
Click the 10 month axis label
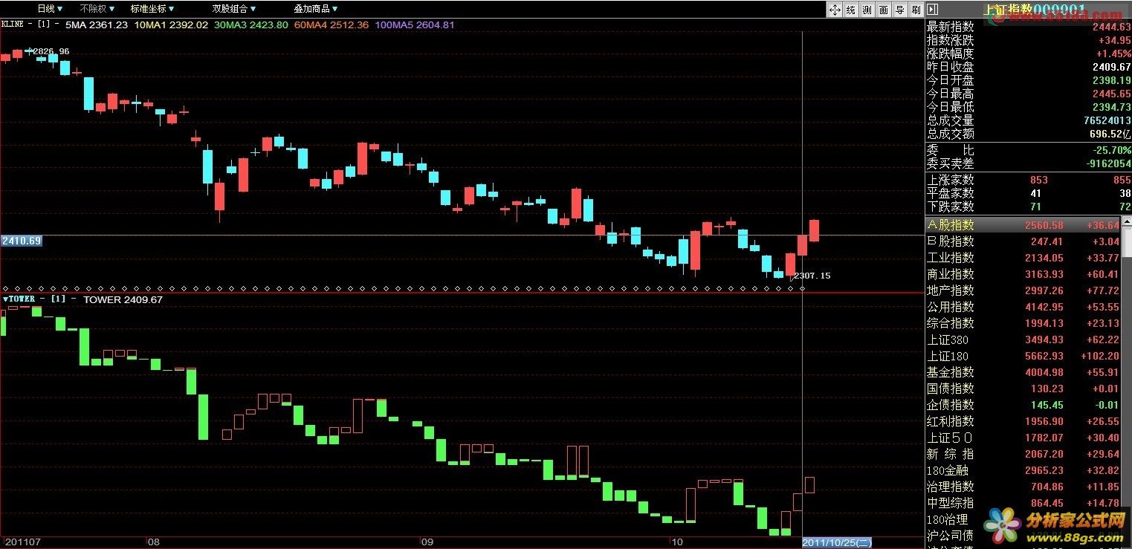[676, 542]
